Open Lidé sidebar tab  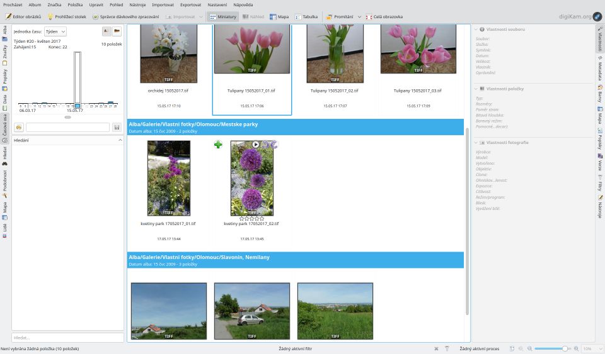tap(4, 231)
